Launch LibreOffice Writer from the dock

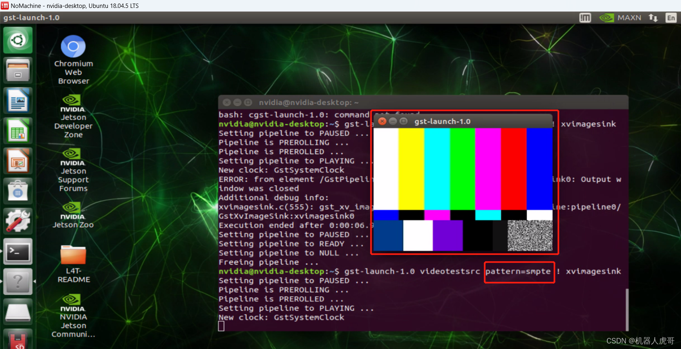(x=18, y=101)
